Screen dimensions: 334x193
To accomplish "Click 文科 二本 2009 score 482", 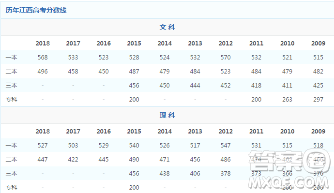I will pyautogui.click(x=318, y=71).
